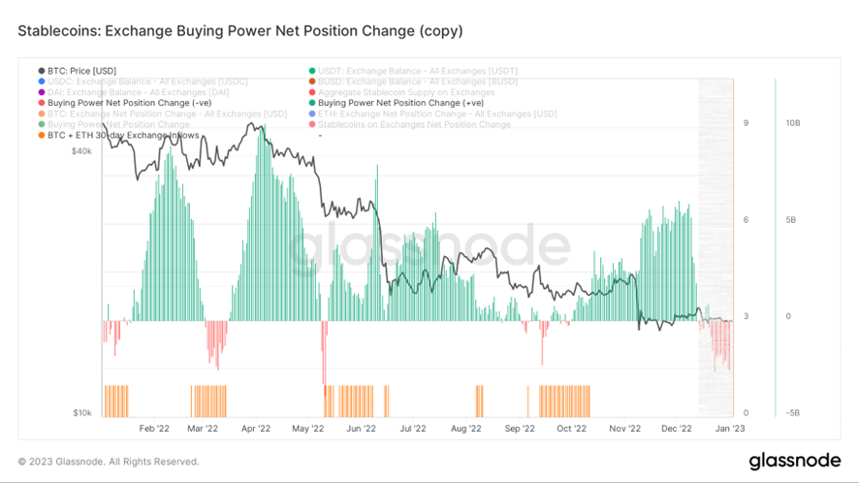Click the purple DAI legend dot

(41, 92)
